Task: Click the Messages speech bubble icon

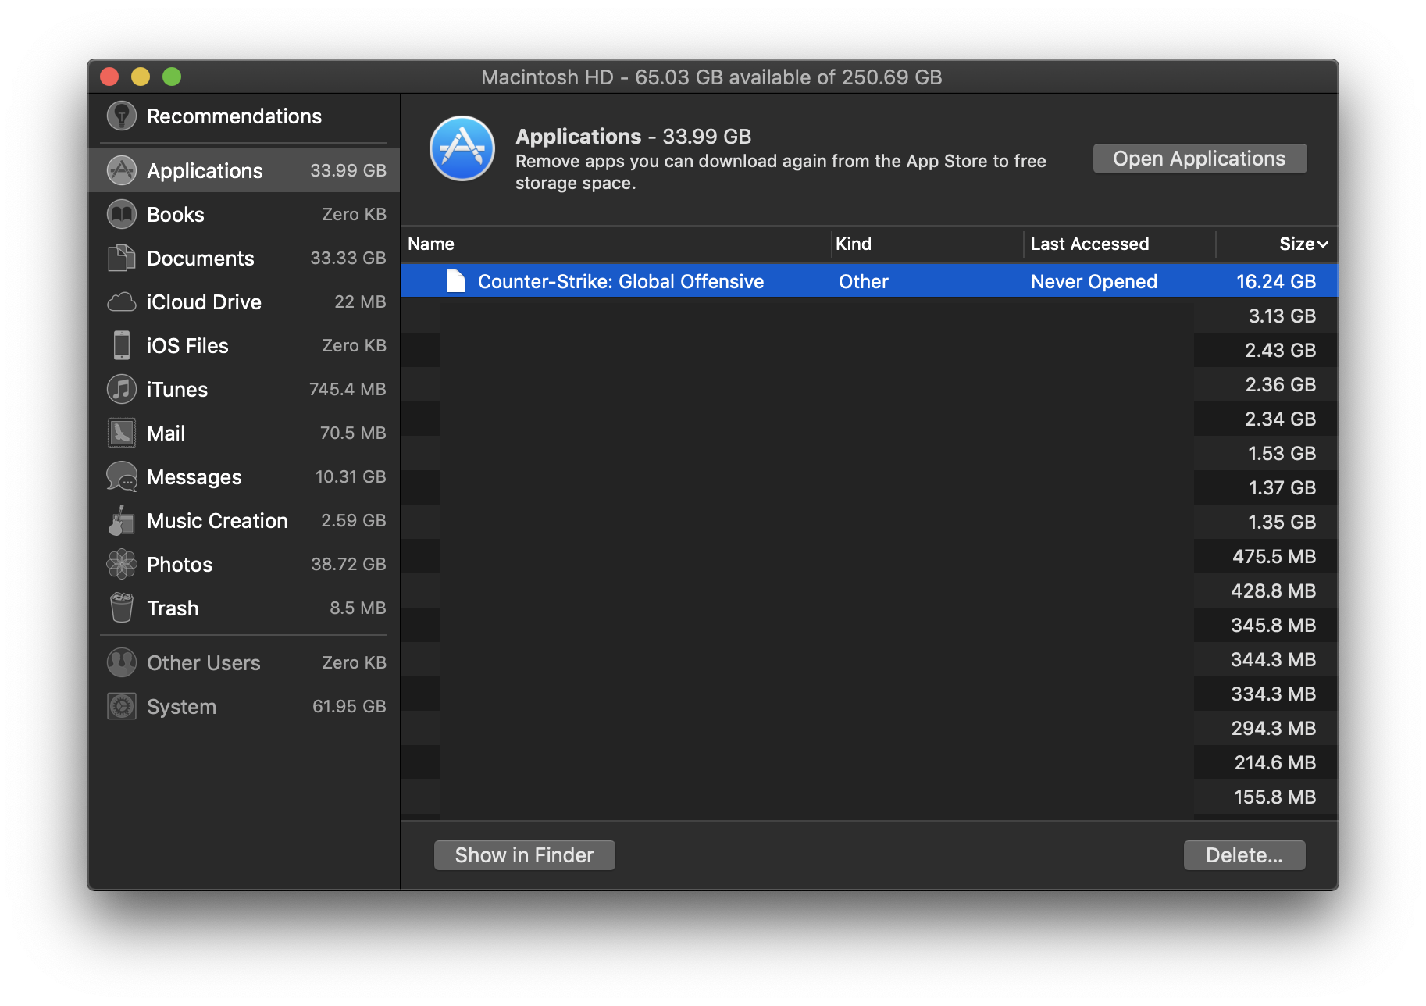Action: (121, 477)
